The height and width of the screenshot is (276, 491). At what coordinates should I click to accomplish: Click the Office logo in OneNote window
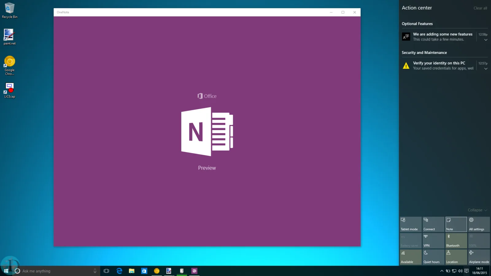207,96
